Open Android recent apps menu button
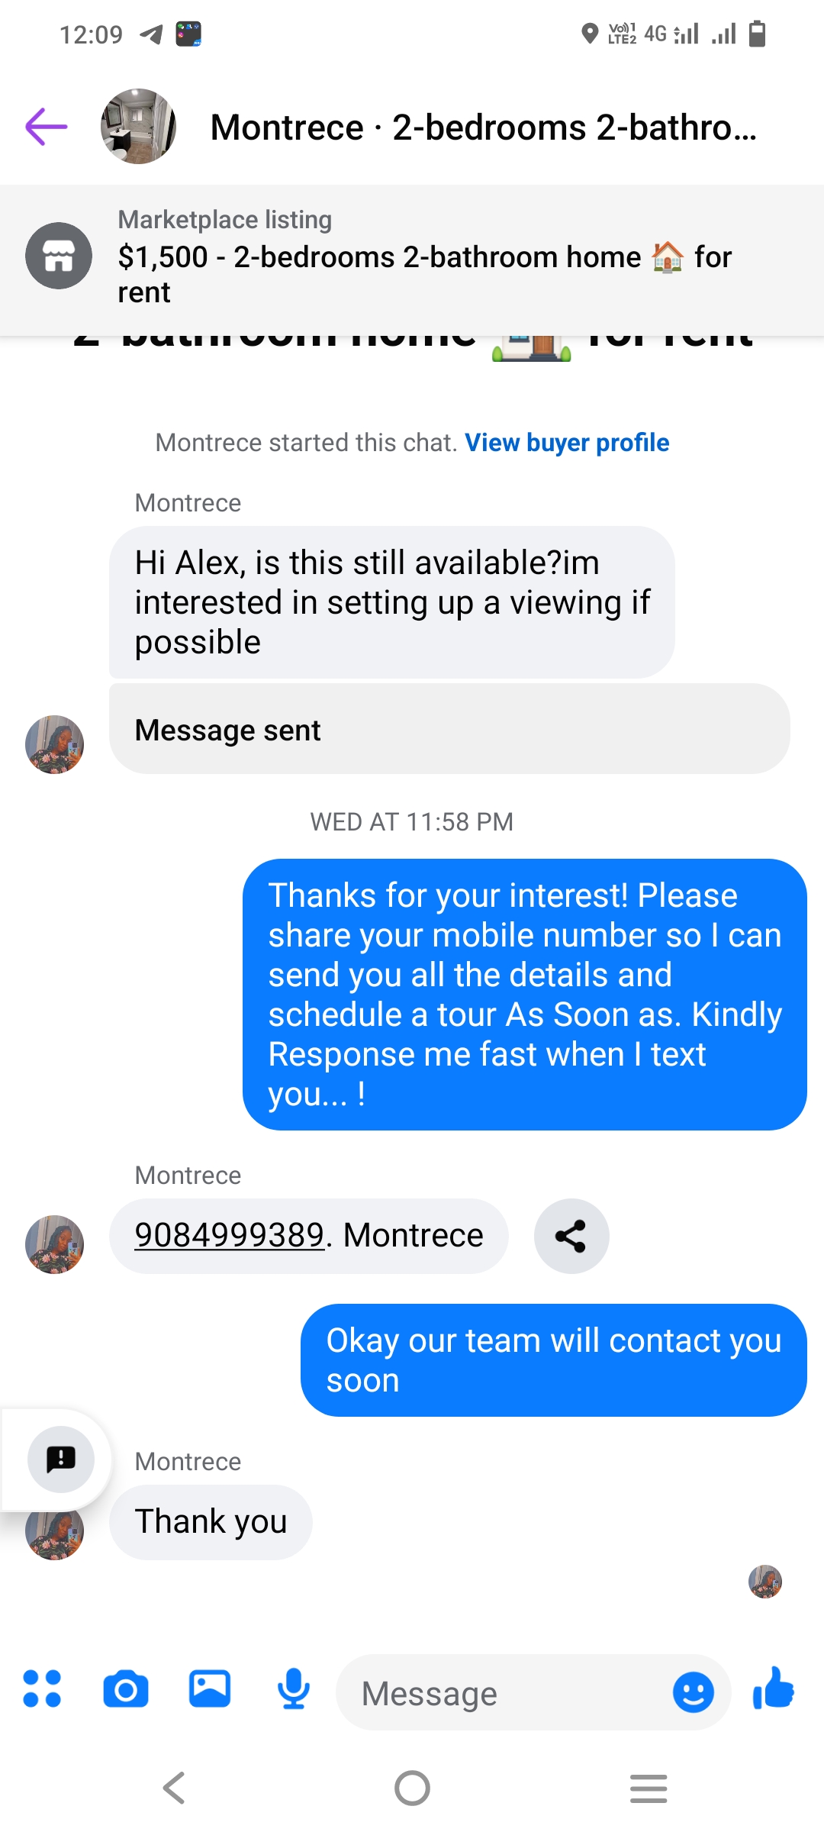Image resolution: width=824 pixels, height=1832 pixels. (x=649, y=1788)
